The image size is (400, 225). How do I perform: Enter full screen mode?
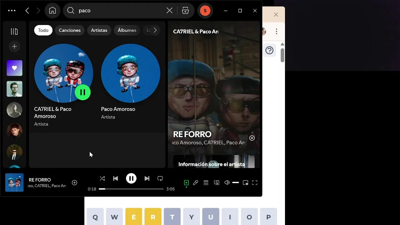point(255,183)
